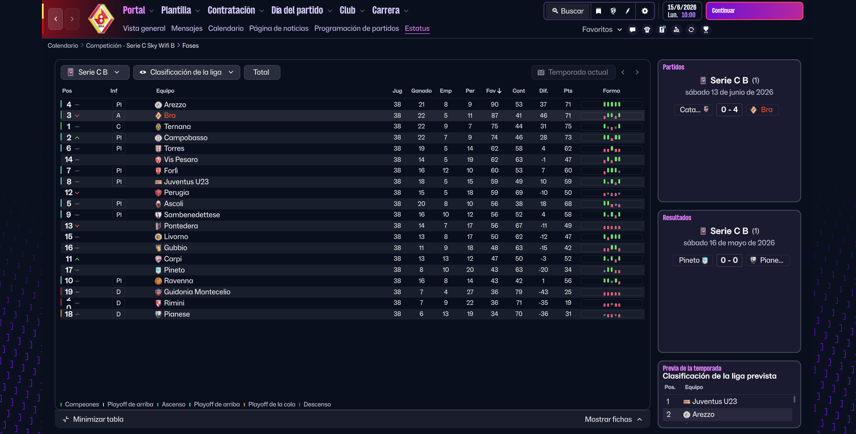Image resolution: width=856 pixels, height=434 pixels.
Task: Expand Clasificación de la liga dropdown
Action: click(x=186, y=72)
